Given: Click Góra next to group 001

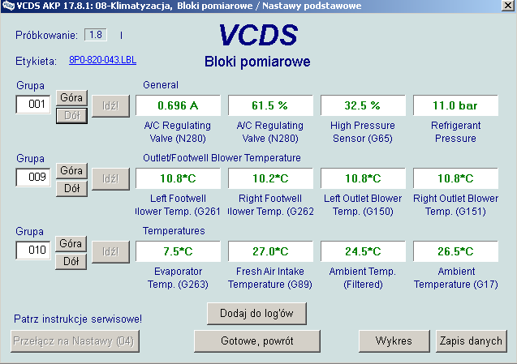Looking at the screenshot, I should 71,98.
